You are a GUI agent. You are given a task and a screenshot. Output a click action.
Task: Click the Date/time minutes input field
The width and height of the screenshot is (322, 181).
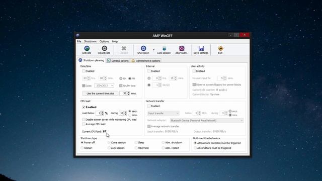[x=101, y=78]
